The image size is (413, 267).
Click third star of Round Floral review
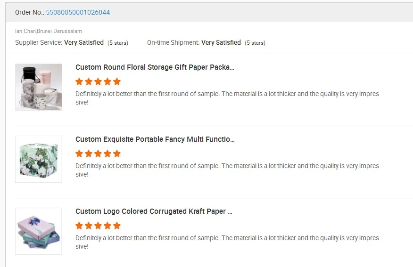[98, 81]
